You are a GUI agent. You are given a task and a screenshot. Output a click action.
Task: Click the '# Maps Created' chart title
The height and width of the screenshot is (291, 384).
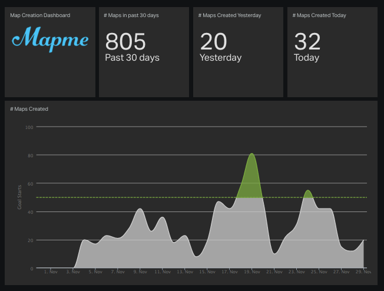click(29, 109)
